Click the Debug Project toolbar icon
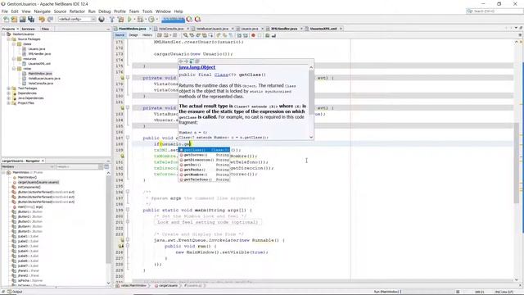524x295 pixels. [140, 20]
